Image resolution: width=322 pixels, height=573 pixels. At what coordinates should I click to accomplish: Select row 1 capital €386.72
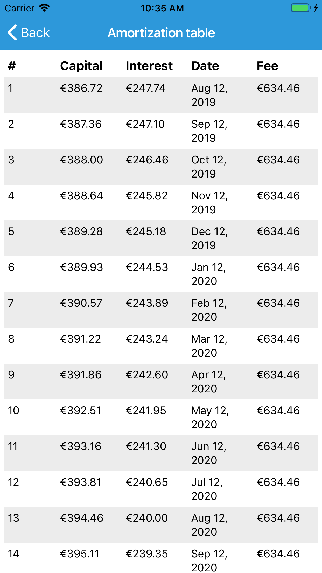tap(81, 88)
